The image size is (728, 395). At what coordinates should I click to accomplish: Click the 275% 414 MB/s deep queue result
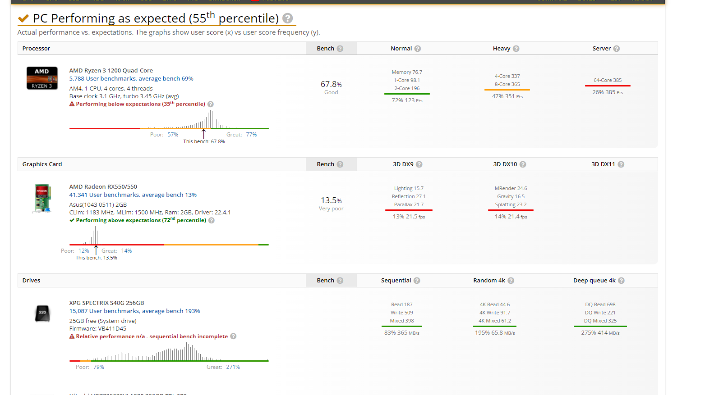pyautogui.click(x=600, y=333)
